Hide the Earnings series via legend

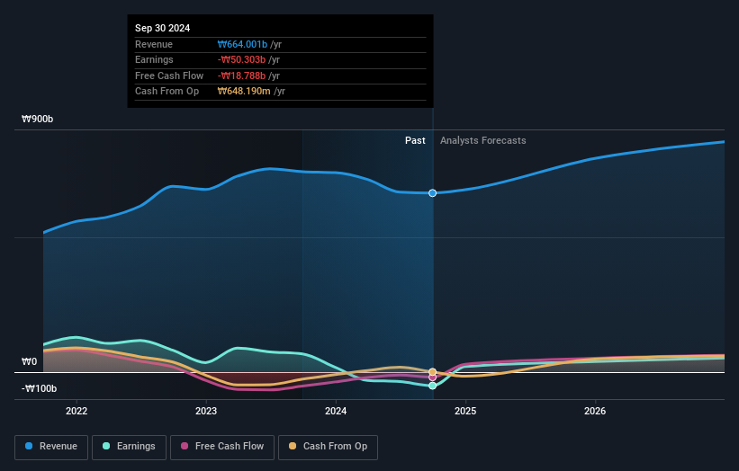point(129,447)
